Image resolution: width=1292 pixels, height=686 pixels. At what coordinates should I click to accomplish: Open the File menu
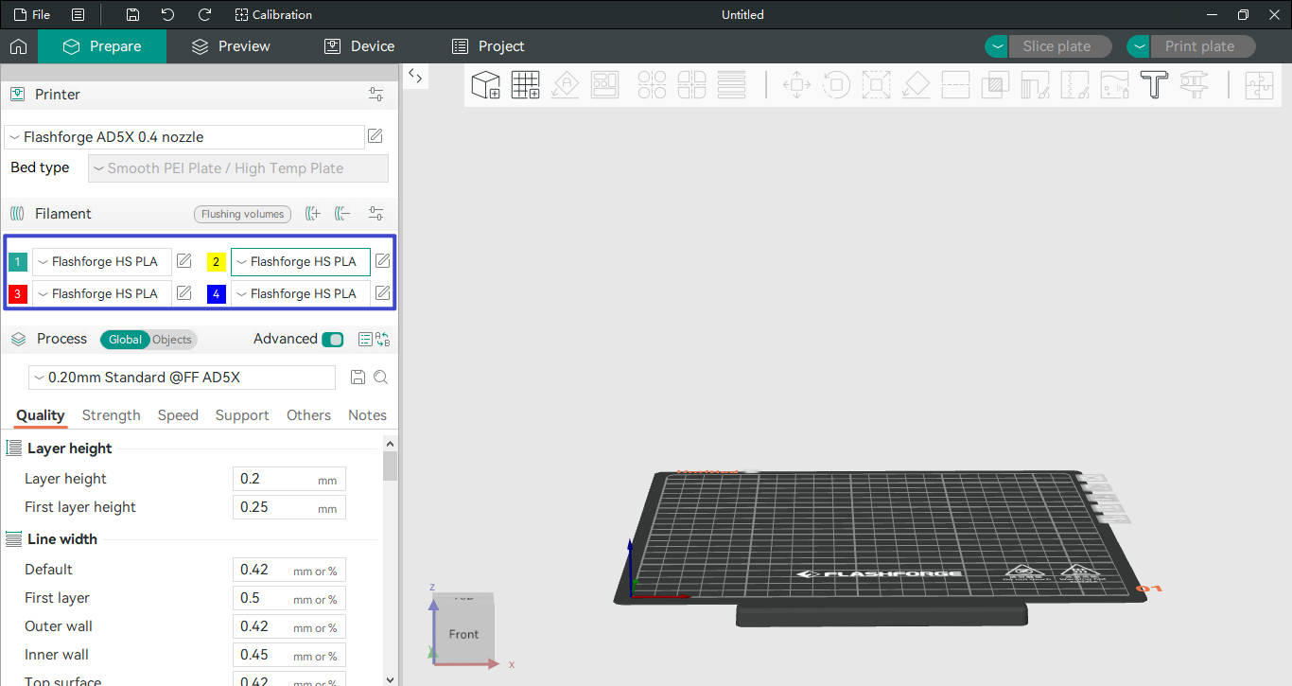[x=32, y=14]
